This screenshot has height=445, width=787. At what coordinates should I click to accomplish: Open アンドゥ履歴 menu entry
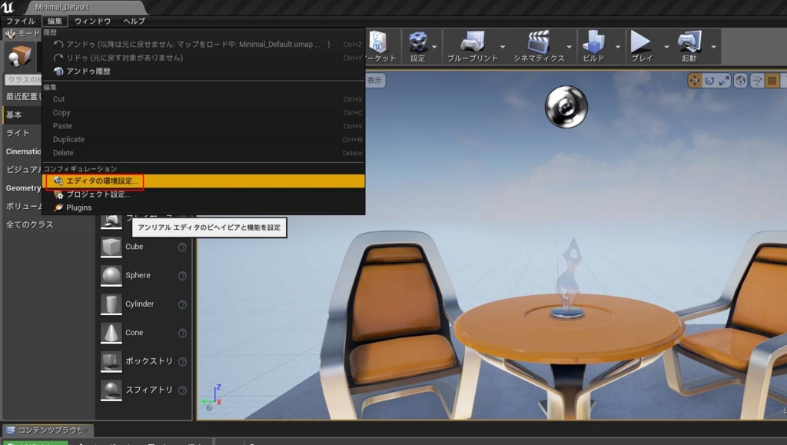pyautogui.click(x=204, y=71)
